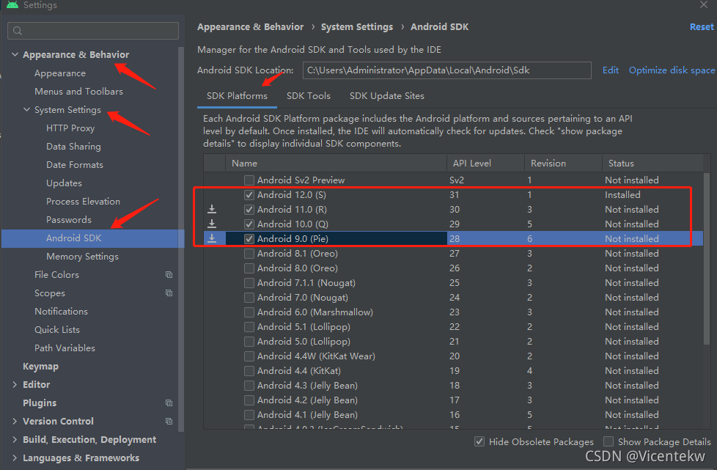Viewport: 717px width, 470px height.
Task: Click project-level icon next to Plugins
Action: (169, 403)
